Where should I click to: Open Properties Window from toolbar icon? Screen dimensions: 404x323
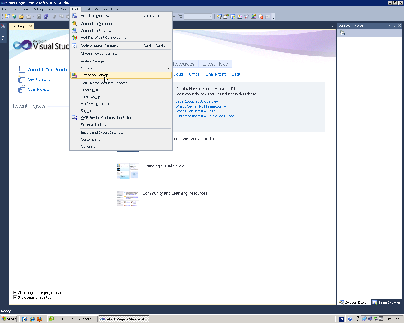click(x=226, y=16)
